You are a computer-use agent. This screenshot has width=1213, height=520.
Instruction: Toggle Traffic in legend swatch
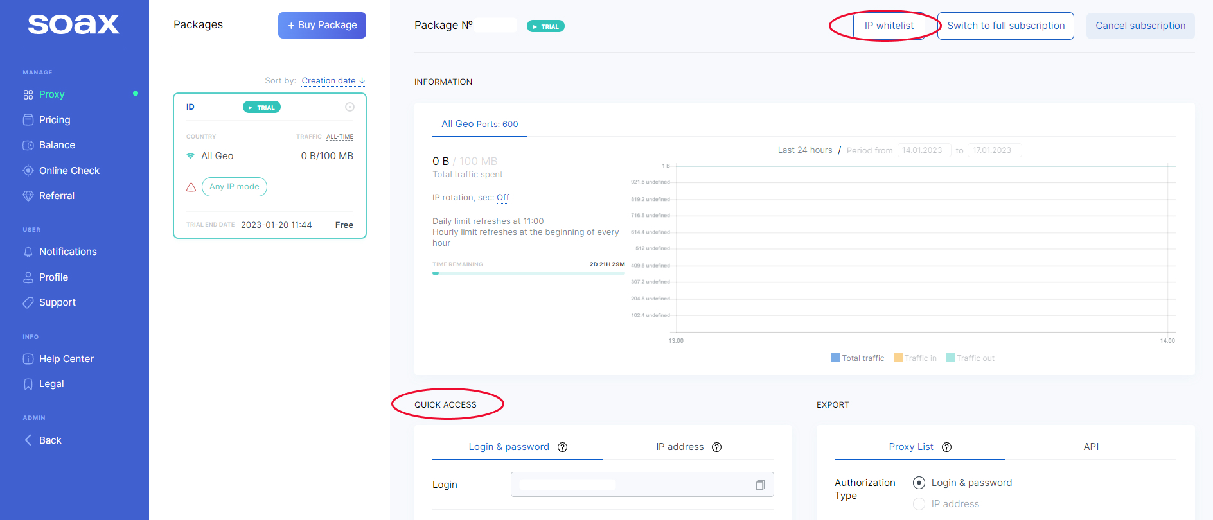(x=898, y=358)
